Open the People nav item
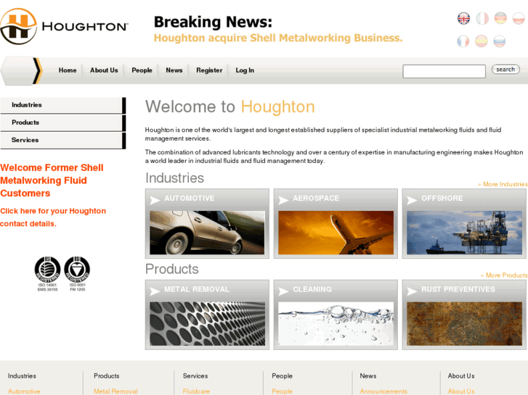This screenshot has height=395, width=528. click(142, 70)
